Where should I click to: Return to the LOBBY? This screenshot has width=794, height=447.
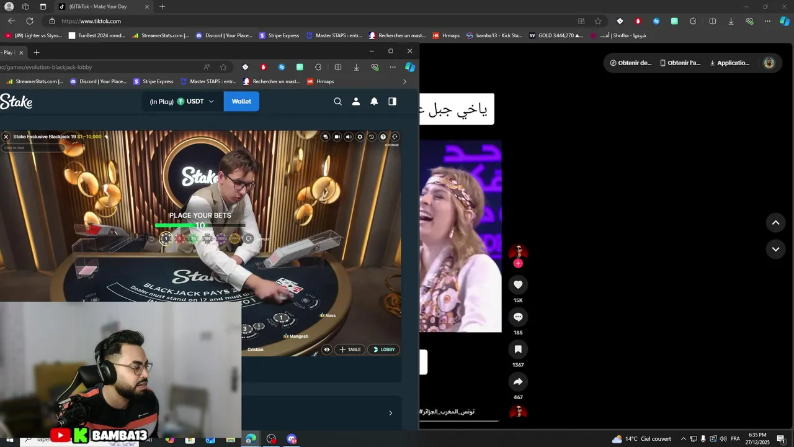[x=383, y=350]
